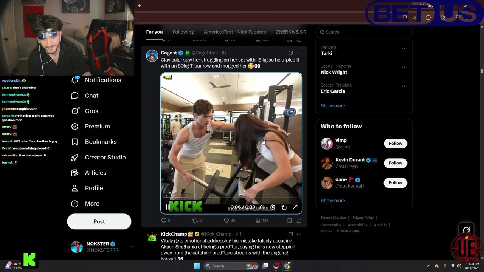The image size is (484, 272).
Task: Open Bookmarks in the sidebar
Action: click(94, 142)
